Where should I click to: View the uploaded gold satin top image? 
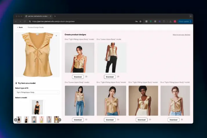37,55
